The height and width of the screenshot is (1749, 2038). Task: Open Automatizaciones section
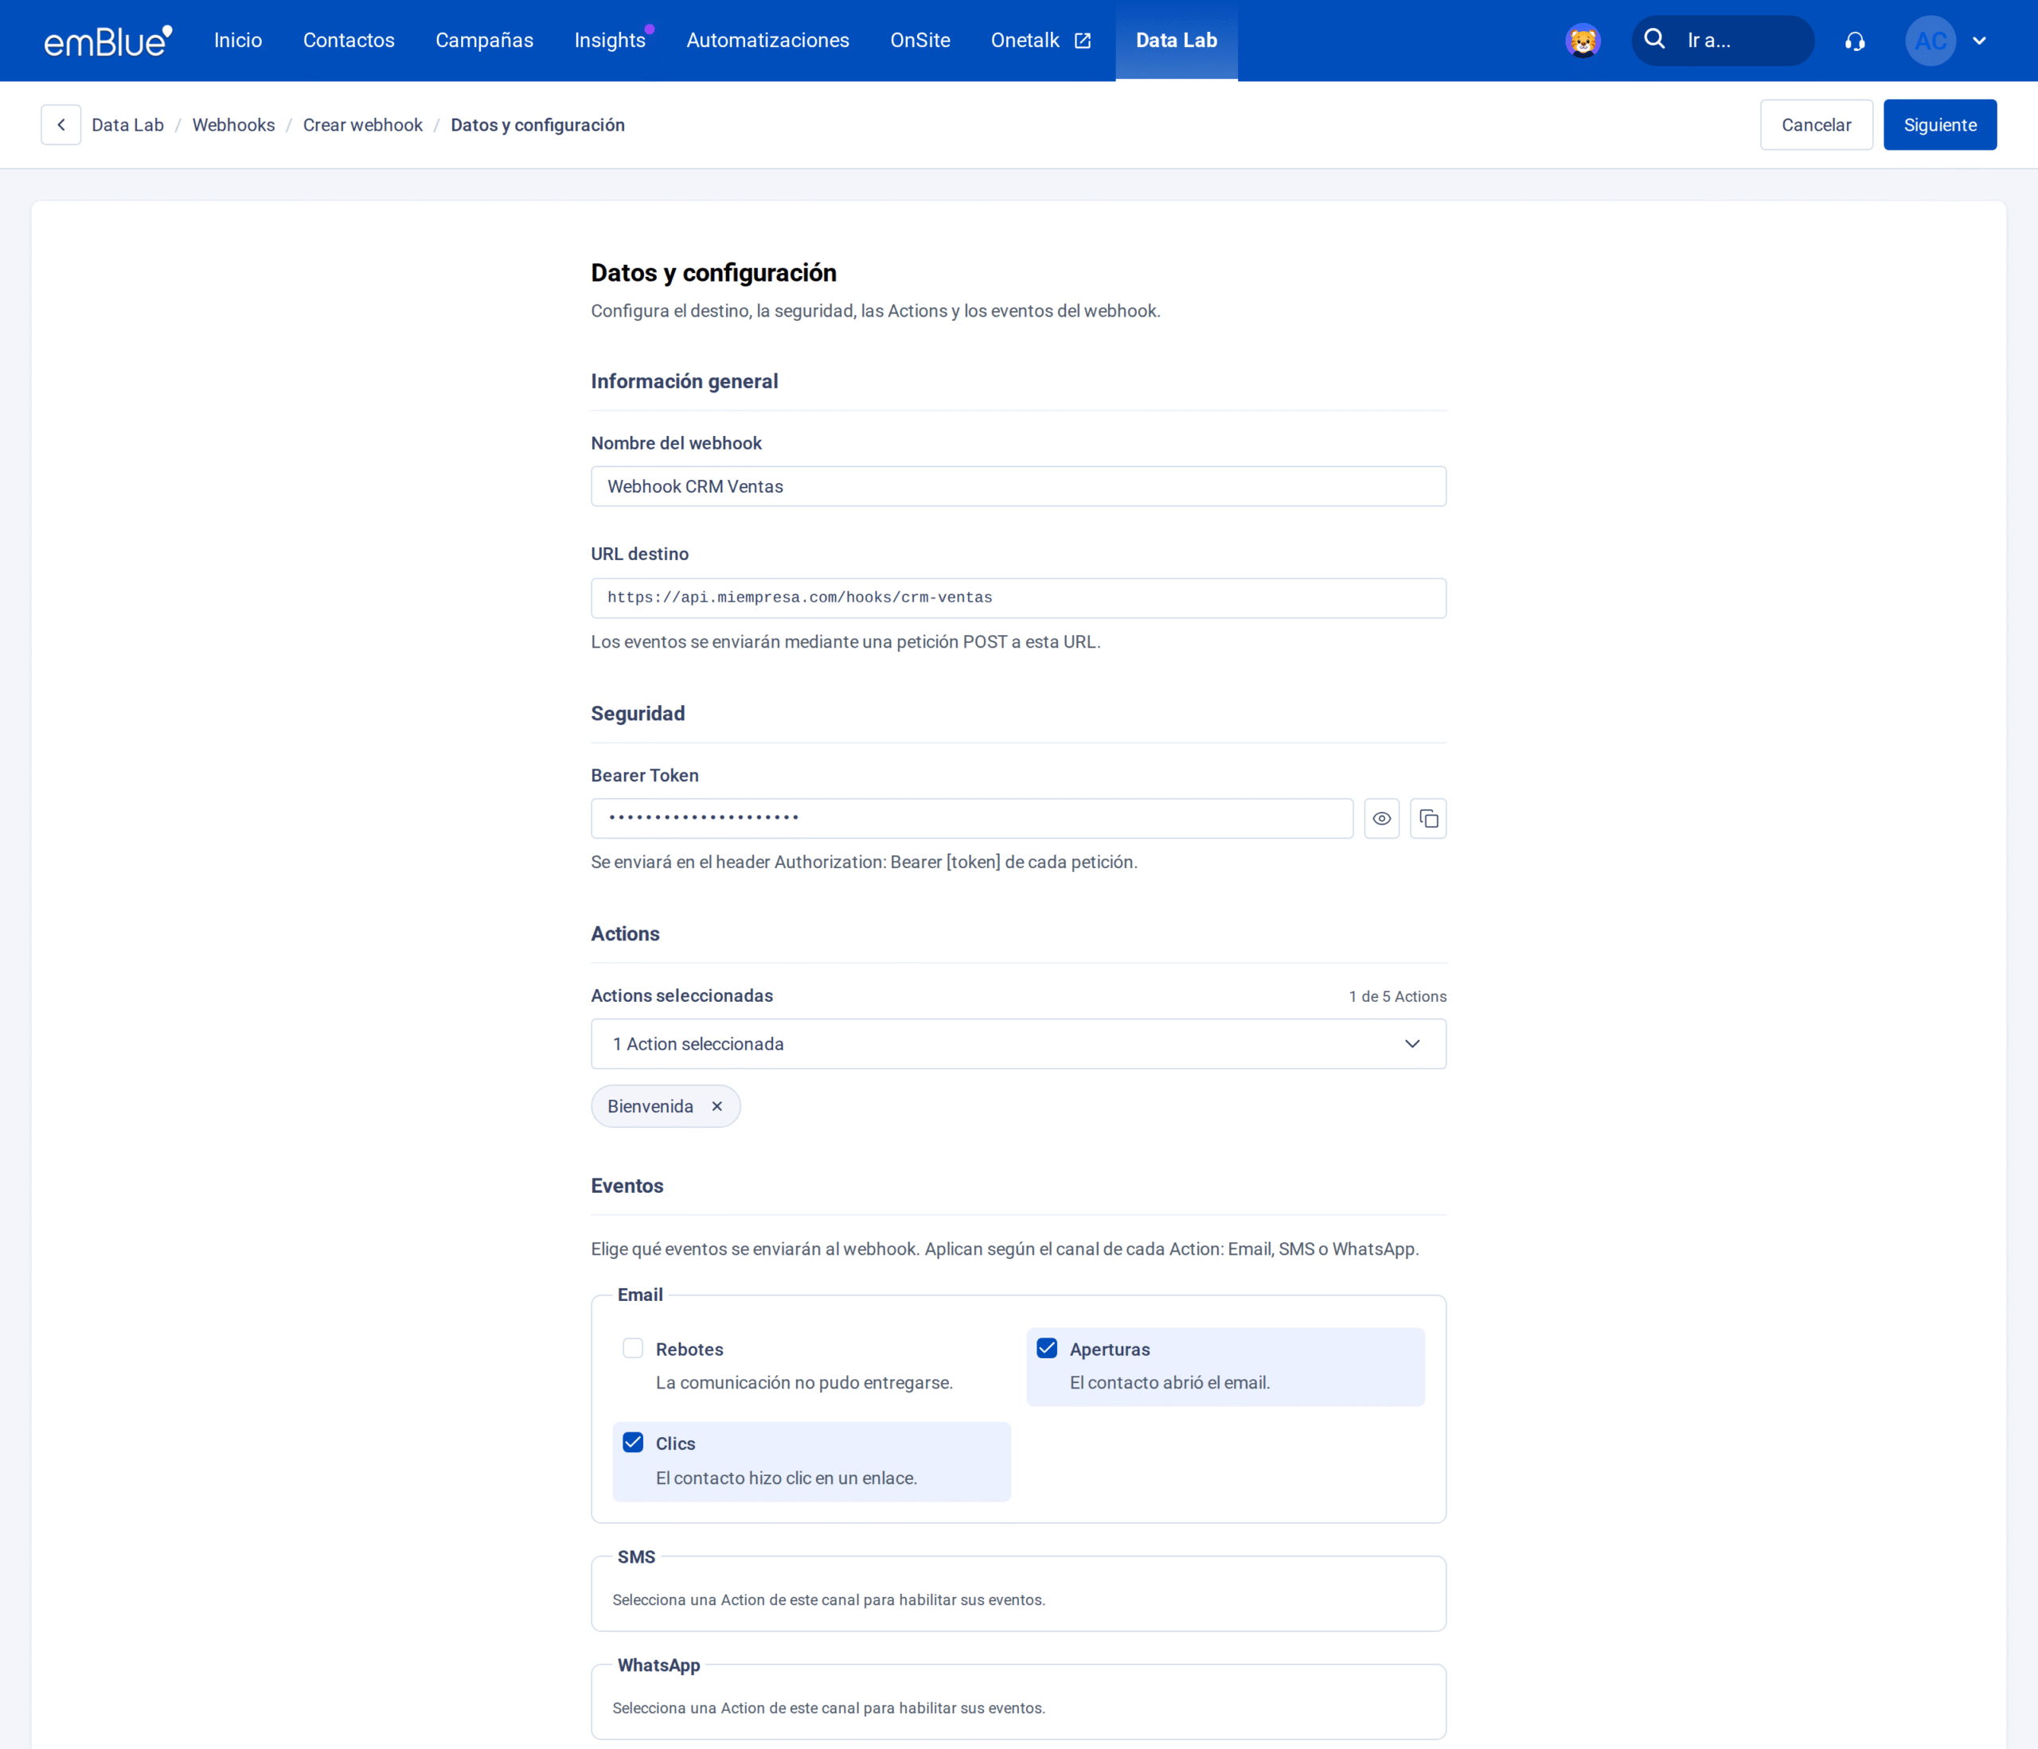point(767,41)
